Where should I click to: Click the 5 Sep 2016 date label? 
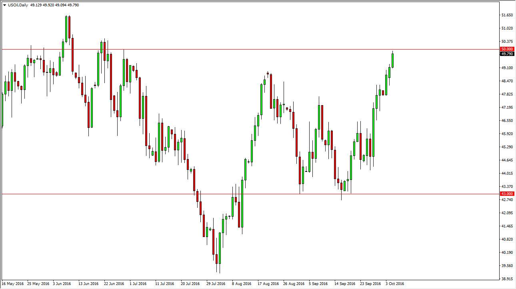[319, 284]
